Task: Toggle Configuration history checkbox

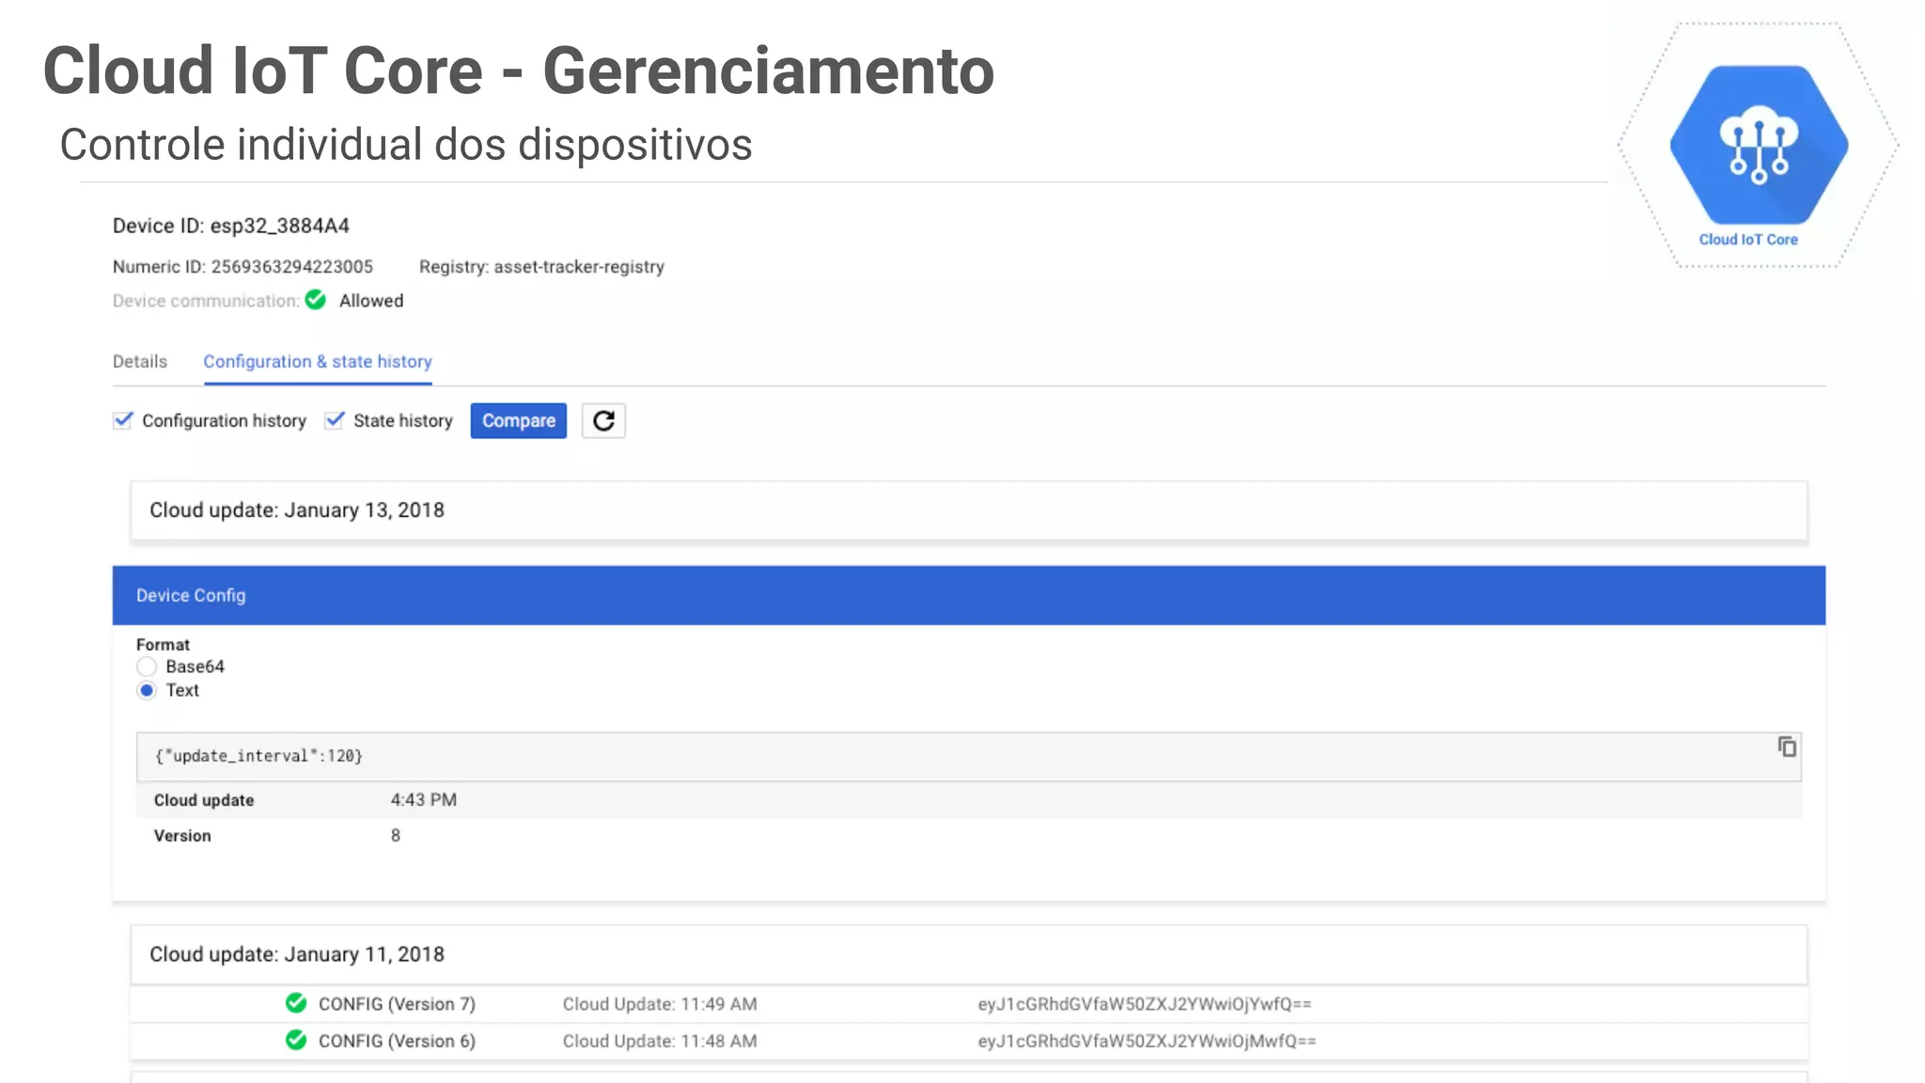Action: (x=122, y=420)
